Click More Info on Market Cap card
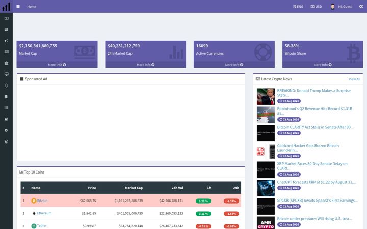This screenshot has height=229, width=367. pos(57,65)
